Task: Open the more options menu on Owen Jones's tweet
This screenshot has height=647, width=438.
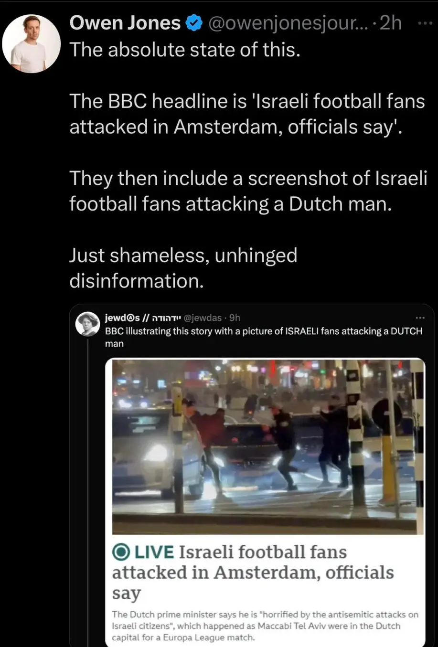Action: (x=424, y=23)
